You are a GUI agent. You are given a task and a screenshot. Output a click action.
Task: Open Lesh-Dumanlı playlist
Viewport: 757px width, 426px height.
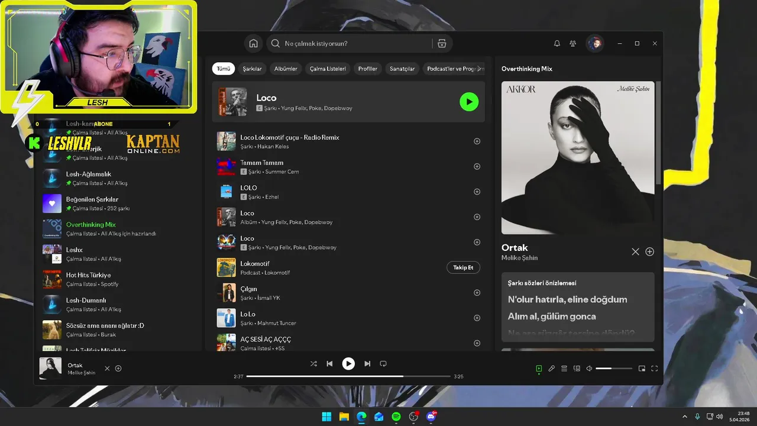pyautogui.click(x=118, y=305)
